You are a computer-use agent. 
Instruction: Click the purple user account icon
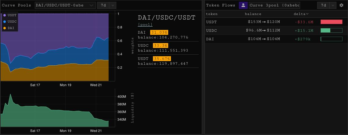click(x=243, y=5)
